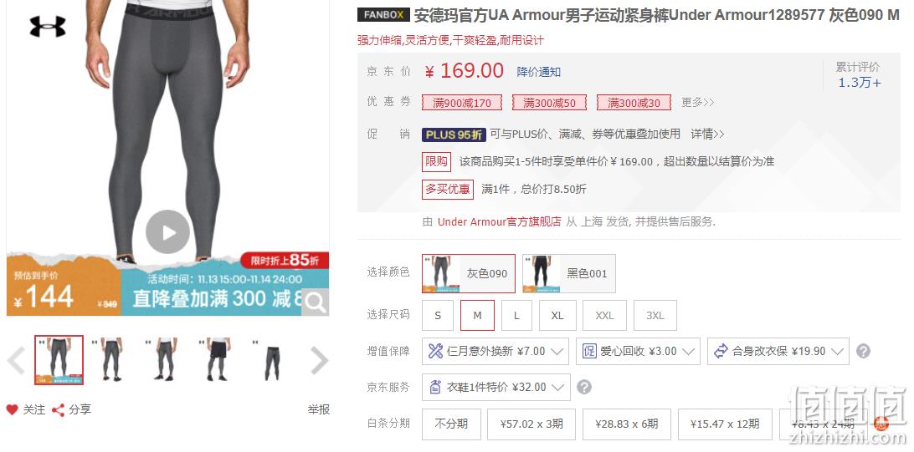
Task: Expand 三月意外换新 ¥7.00 dropdown
Action: [x=496, y=352]
